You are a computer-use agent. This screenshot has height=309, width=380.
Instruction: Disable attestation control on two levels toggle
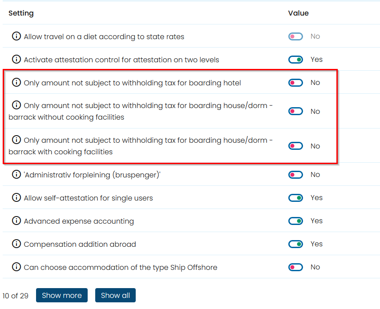coord(295,60)
